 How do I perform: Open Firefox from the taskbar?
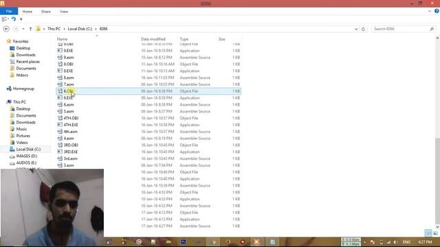[x=228, y=242]
